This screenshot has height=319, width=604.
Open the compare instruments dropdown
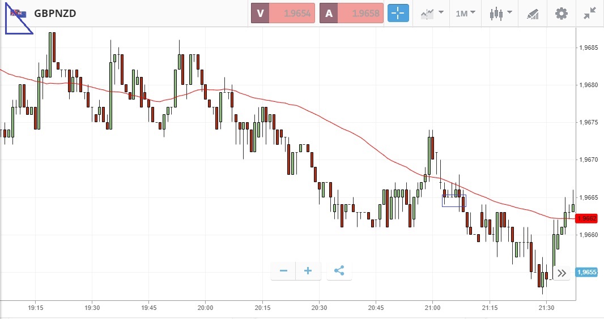[431, 14]
